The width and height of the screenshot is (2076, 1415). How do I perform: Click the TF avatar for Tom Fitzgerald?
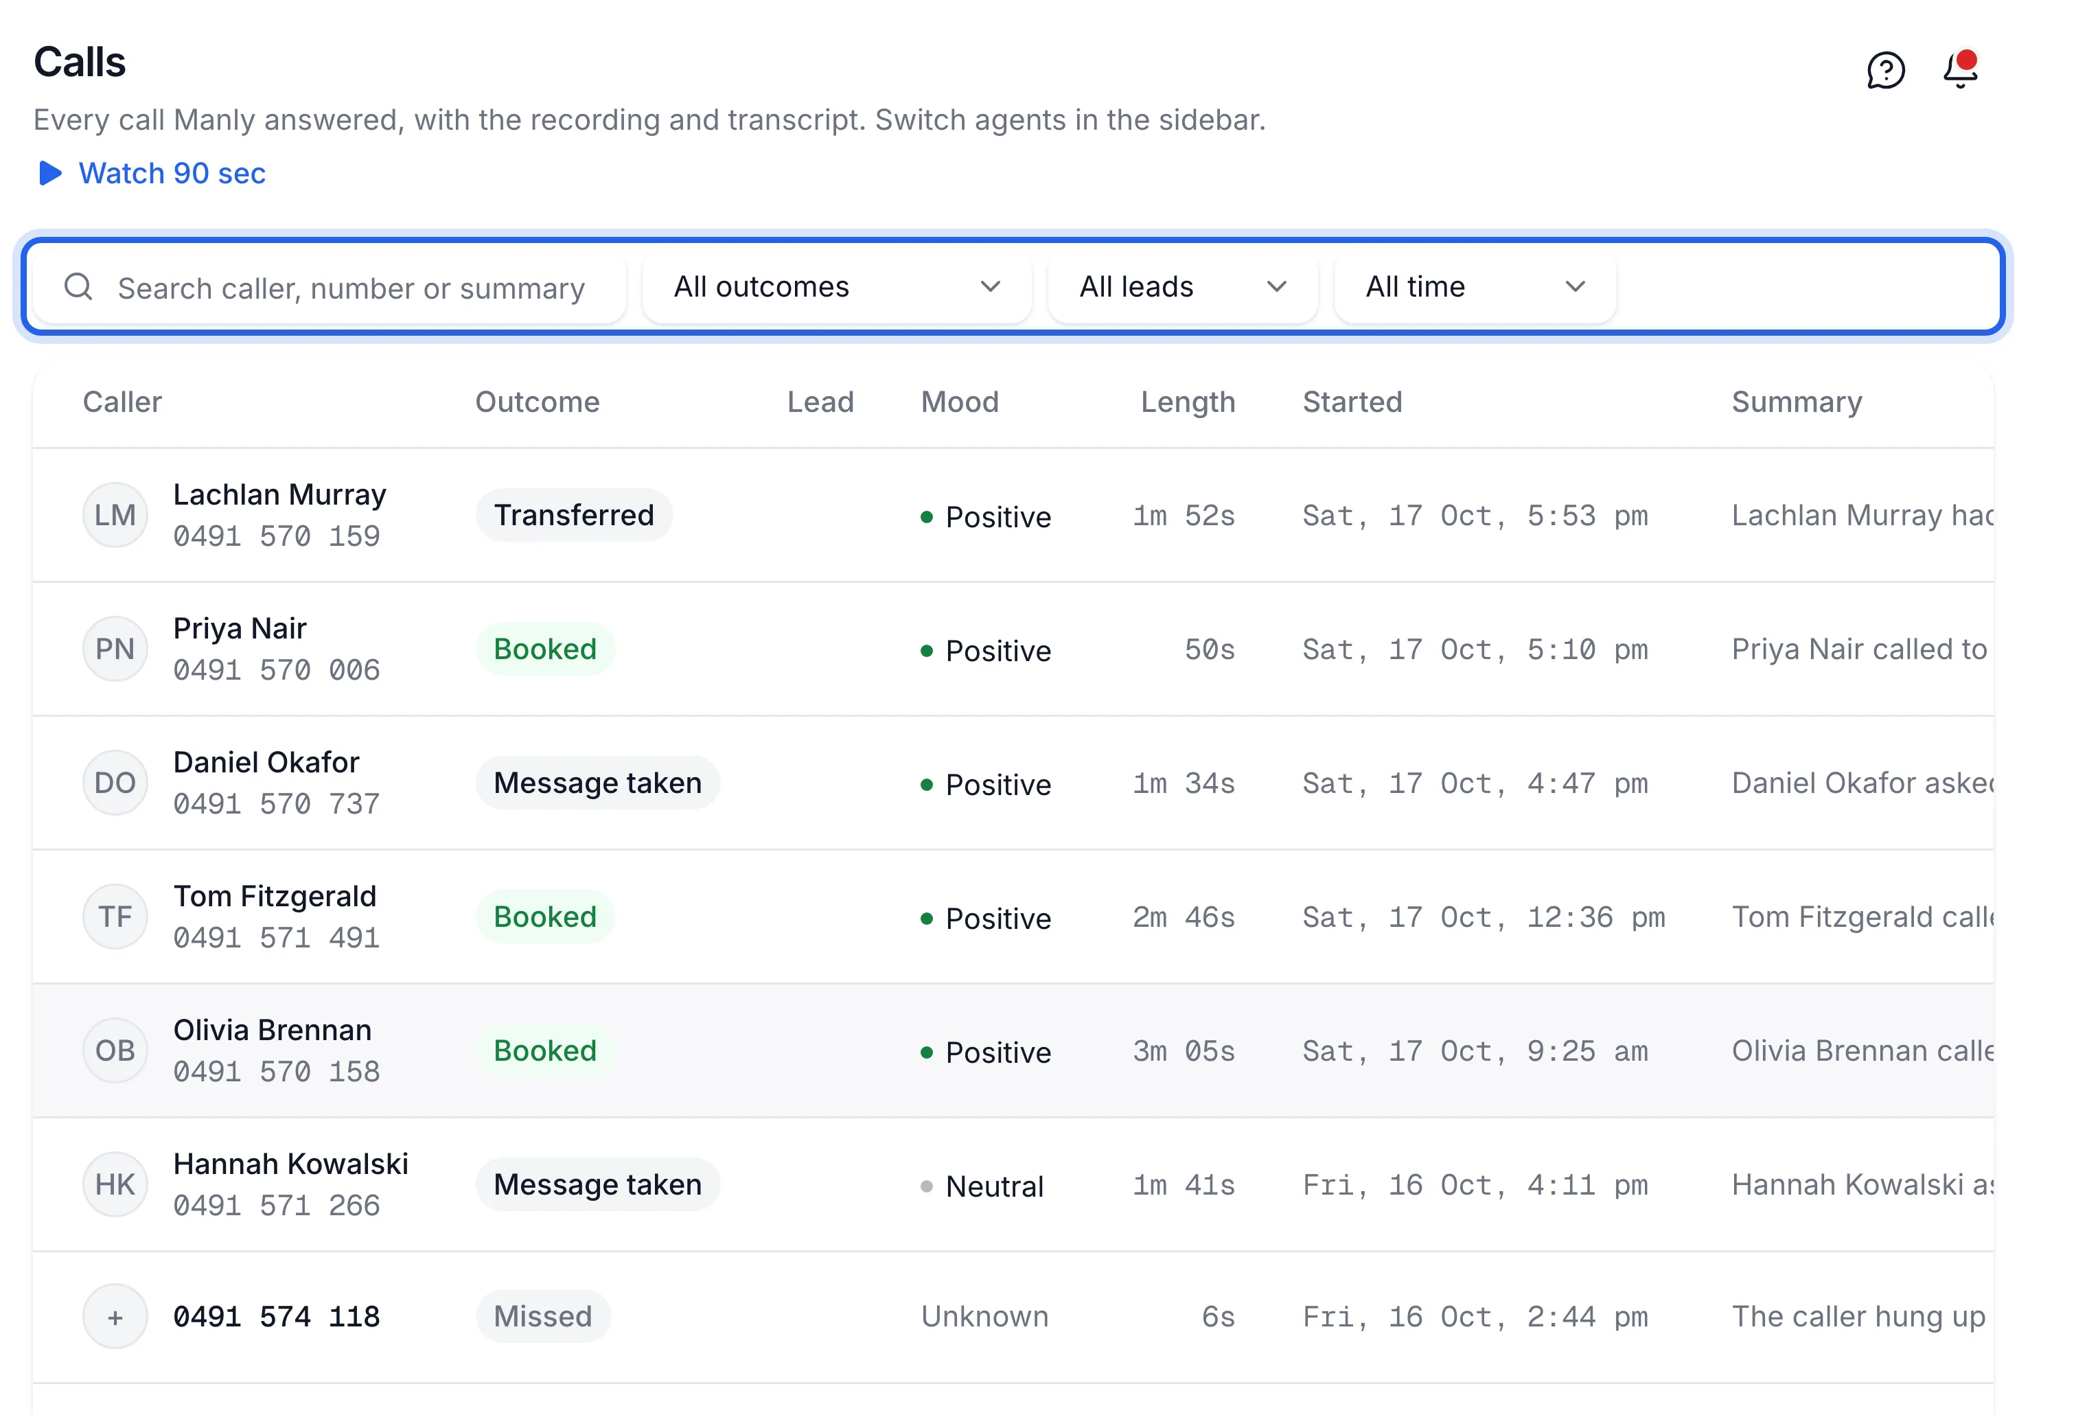pos(115,917)
